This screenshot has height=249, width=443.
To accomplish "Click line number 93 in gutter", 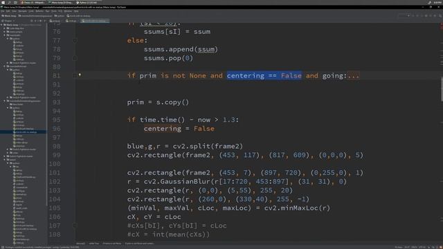I will 57,102.
